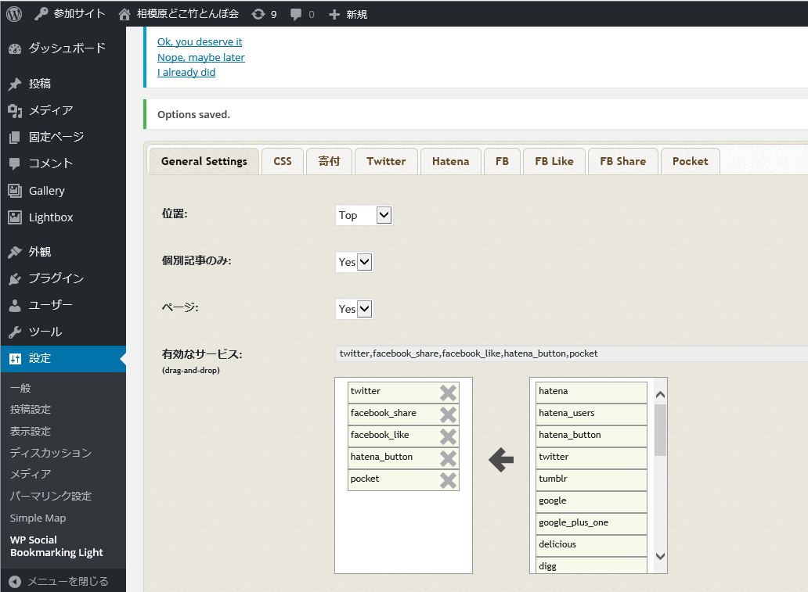The height and width of the screenshot is (592, 808).
Task: Select google in available services list
Action: (591, 502)
